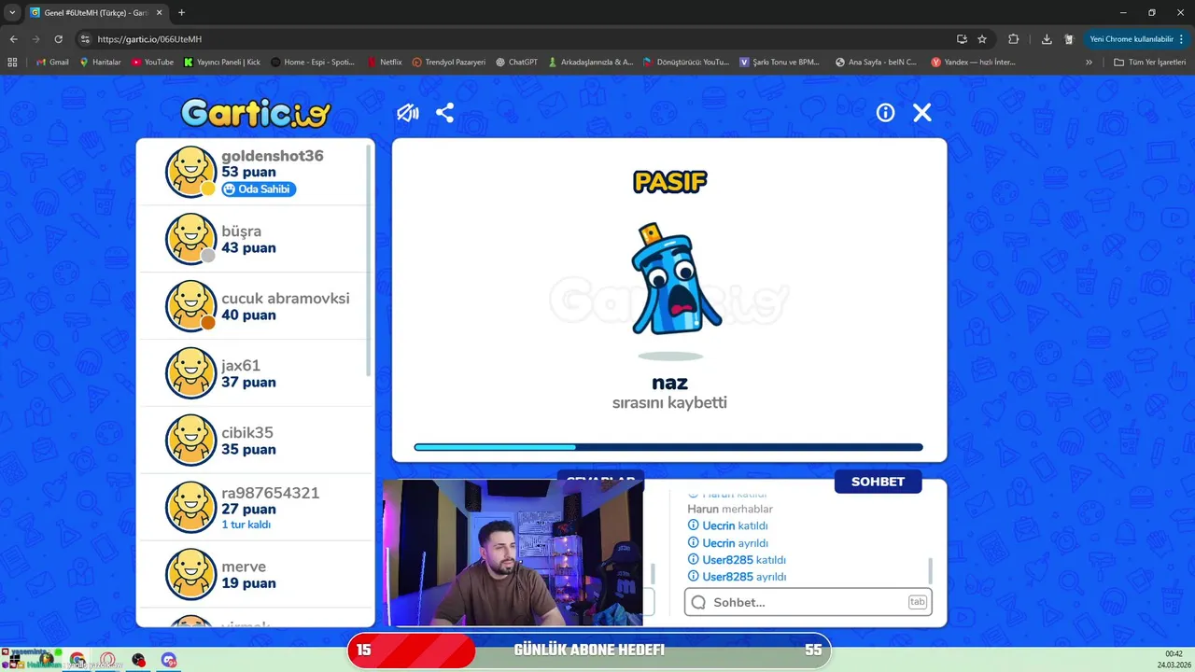Open the Opera icon in taskbar
Viewport: 1195px width, 672px height.
coord(108,660)
